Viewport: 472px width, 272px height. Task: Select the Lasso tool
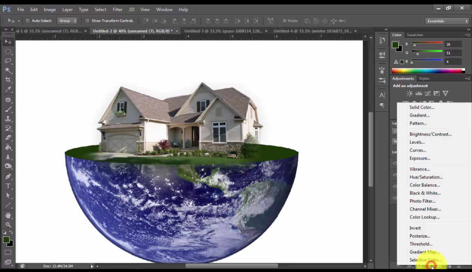[x=8, y=61]
